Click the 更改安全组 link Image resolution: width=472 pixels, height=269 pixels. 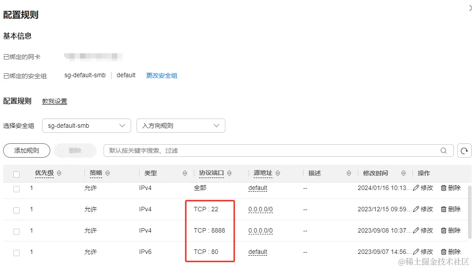(x=162, y=75)
